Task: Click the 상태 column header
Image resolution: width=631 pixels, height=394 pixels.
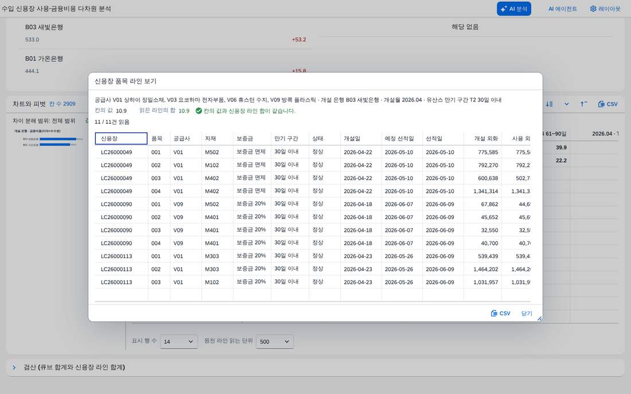Action: [324, 138]
